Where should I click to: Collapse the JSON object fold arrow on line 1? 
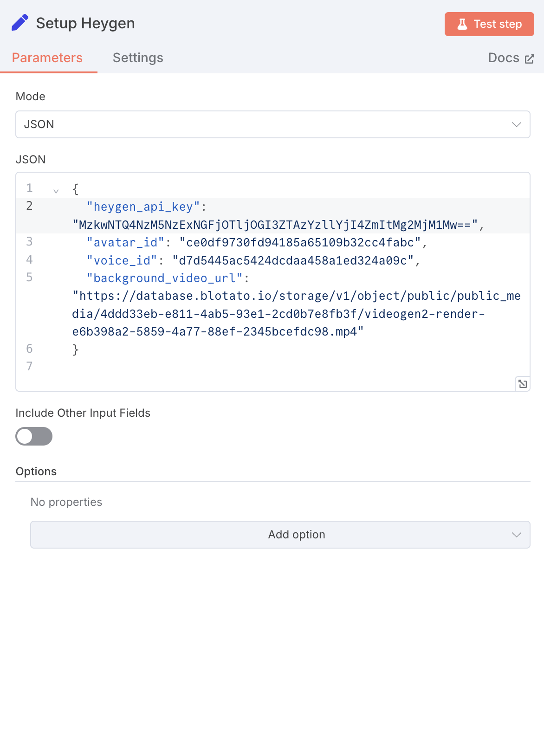click(56, 191)
